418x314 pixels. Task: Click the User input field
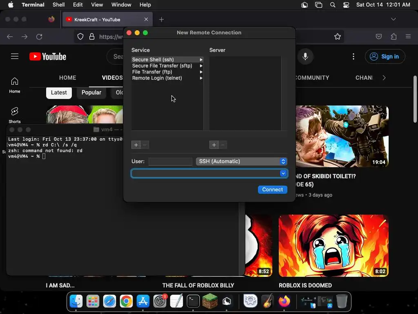tap(170, 161)
